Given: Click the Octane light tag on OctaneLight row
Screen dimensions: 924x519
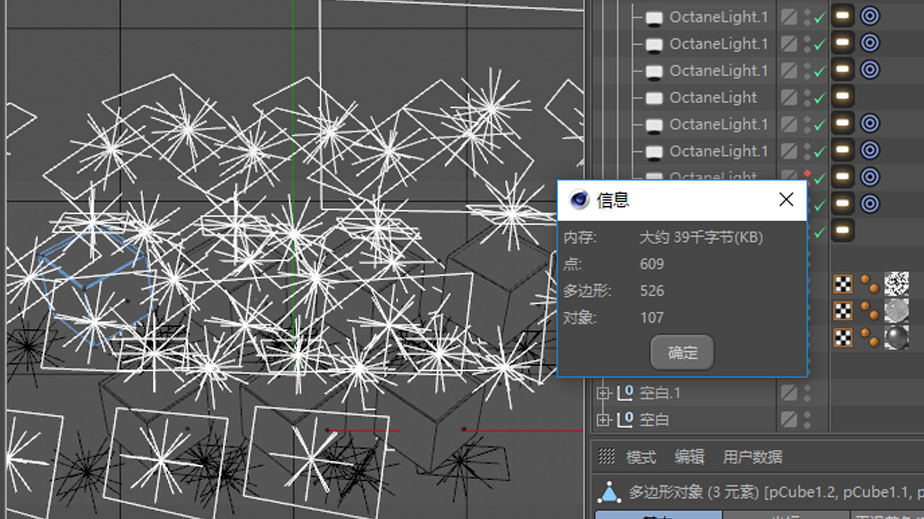Looking at the screenshot, I should pyautogui.click(x=842, y=97).
